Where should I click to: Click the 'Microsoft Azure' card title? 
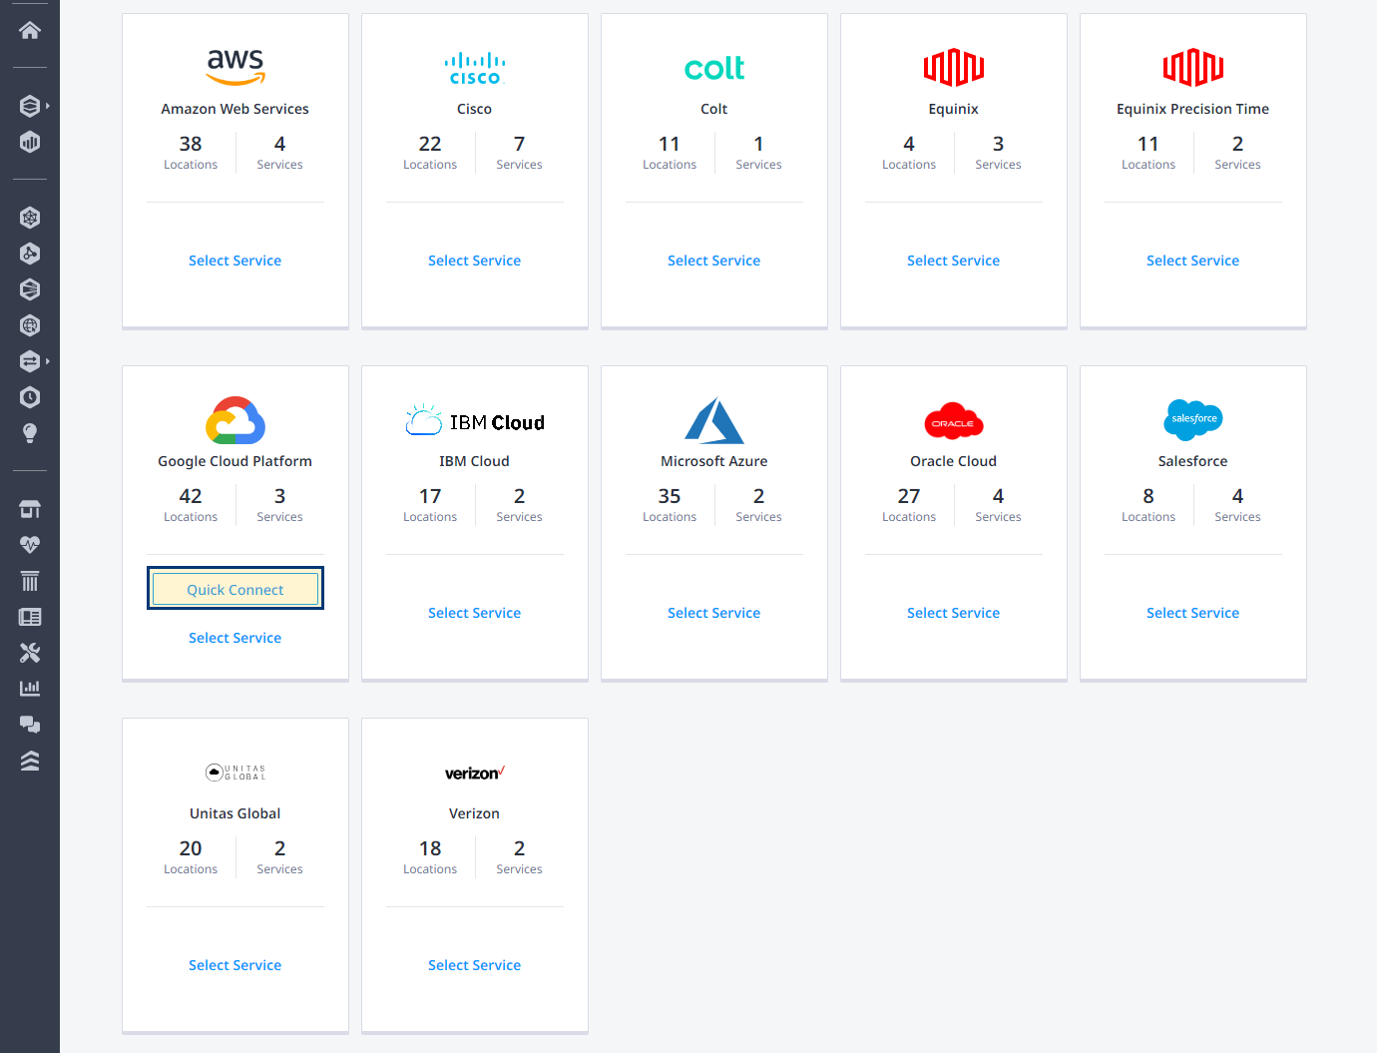tap(714, 461)
